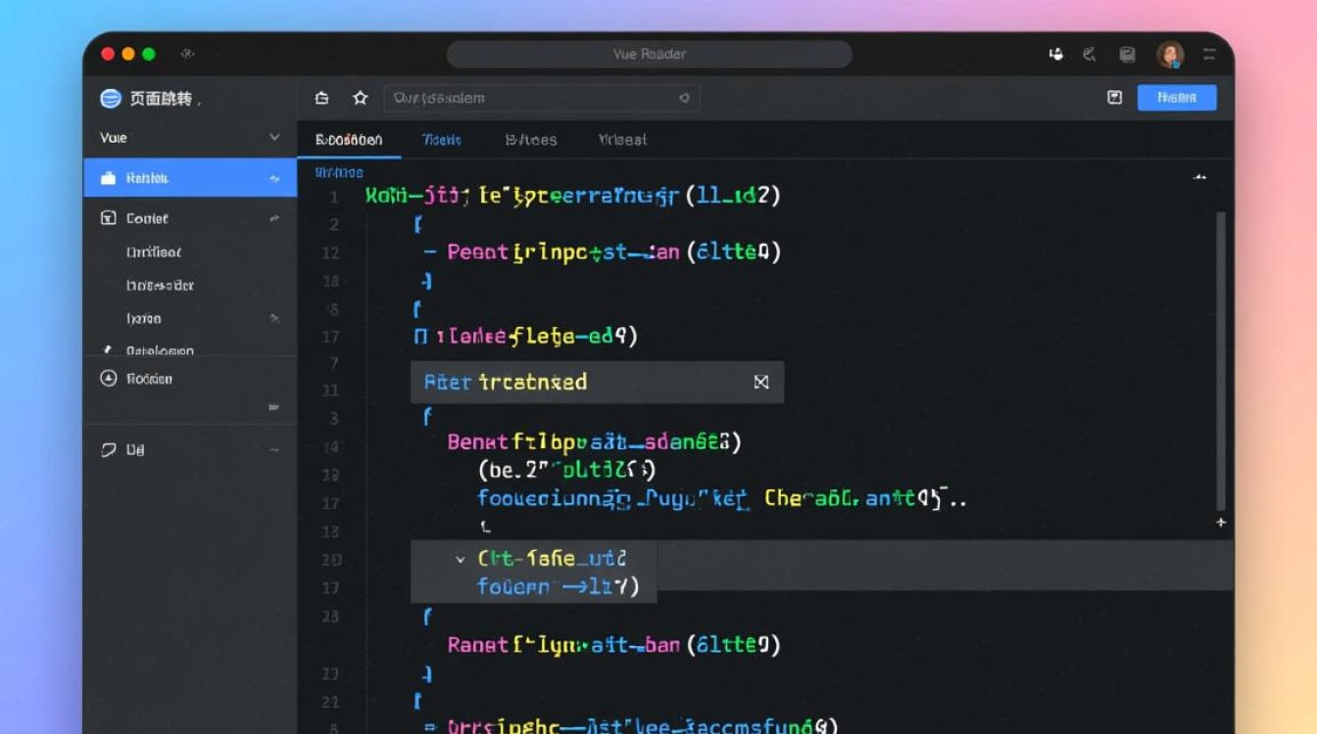This screenshot has height=734, width=1317.
Task: Click the box icon next to Conlet
Action: click(109, 218)
